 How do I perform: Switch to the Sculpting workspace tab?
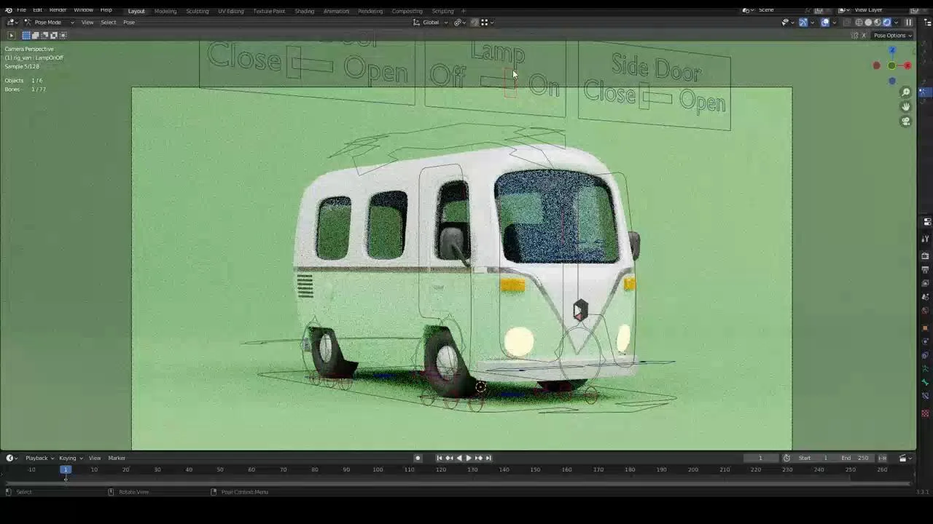coord(197,11)
